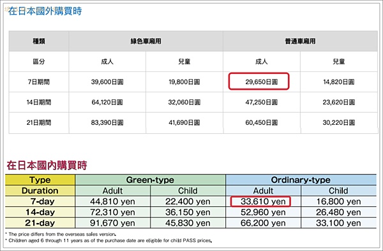Viewport: 383px width, 251px height.
Task: Click 兒童 under 普通車廂用
Action: tap(339, 62)
